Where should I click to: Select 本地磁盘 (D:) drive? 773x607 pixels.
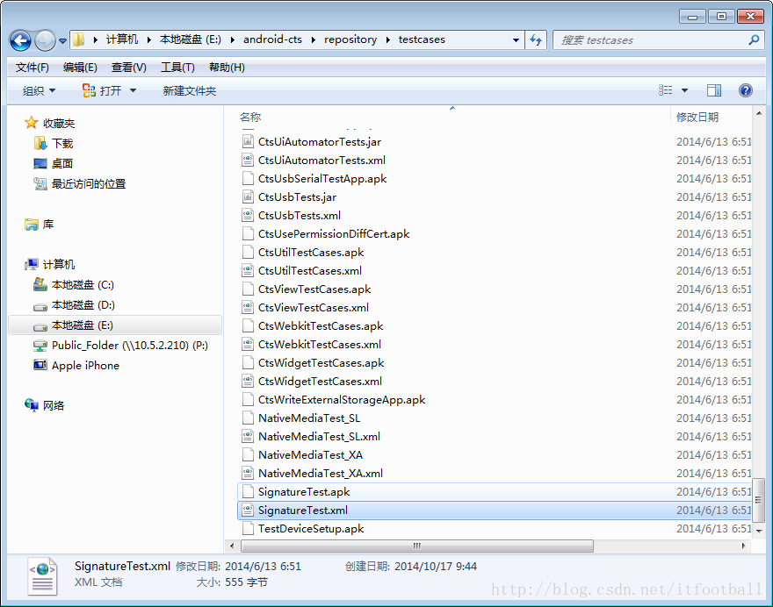pyautogui.click(x=83, y=304)
